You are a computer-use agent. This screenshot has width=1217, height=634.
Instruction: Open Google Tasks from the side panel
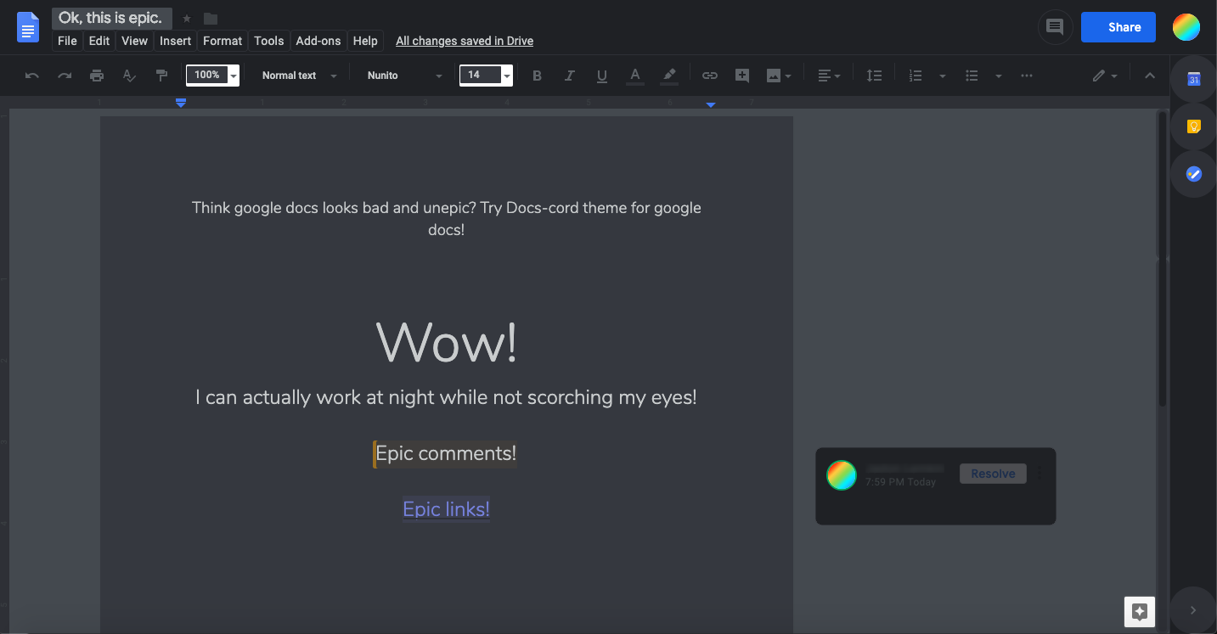click(1192, 174)
